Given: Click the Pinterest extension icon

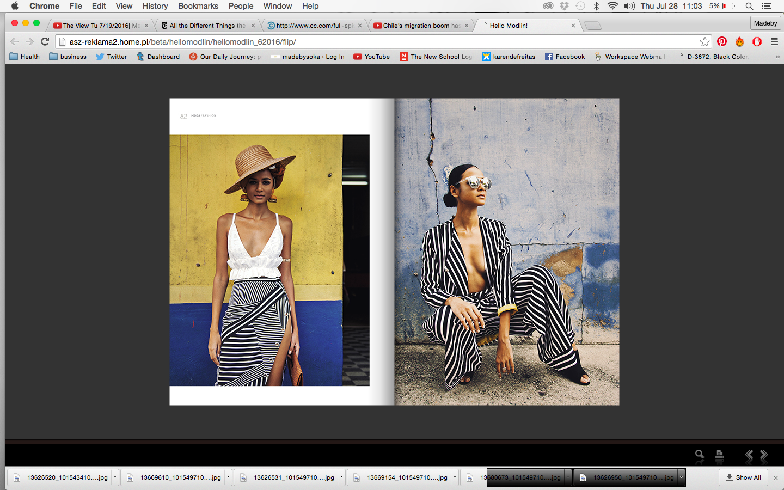Looking at the screenshot, I should [722, 41].
